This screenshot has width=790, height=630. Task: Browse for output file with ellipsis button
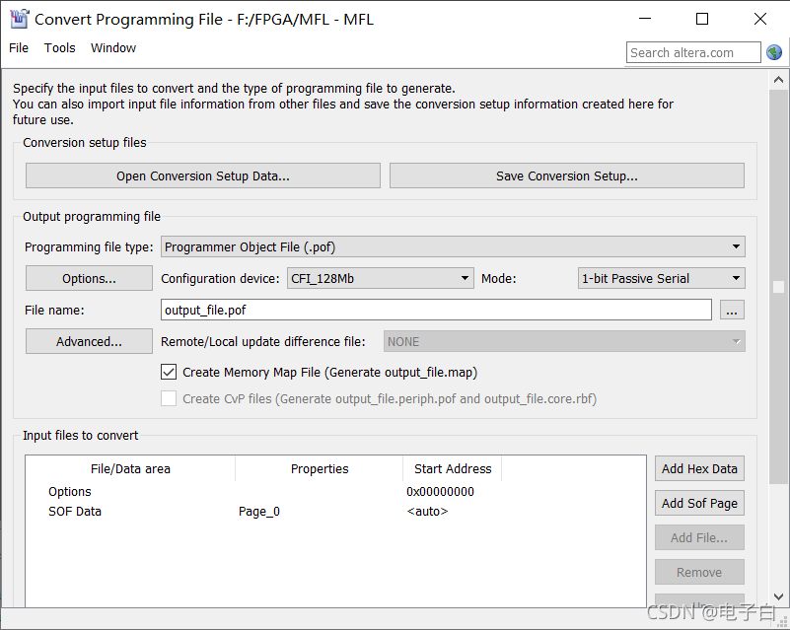(x=732, y=310)
